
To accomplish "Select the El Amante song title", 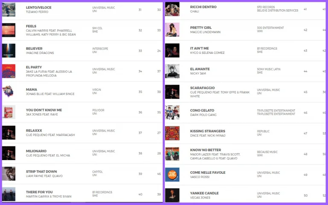I will [x=199, y=69].
